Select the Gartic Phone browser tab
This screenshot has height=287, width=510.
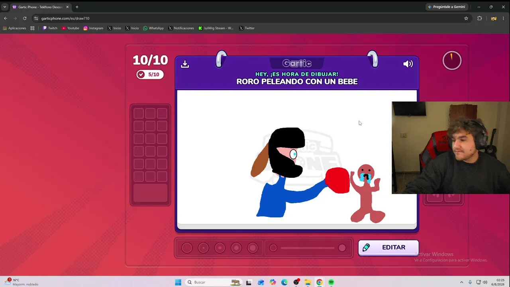pyautogui.click(x=41, y=7)
